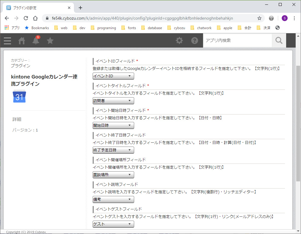Viewport: 301px width, 234px height.
Task: Open the browser home page
Action: (x=35, y=18)
